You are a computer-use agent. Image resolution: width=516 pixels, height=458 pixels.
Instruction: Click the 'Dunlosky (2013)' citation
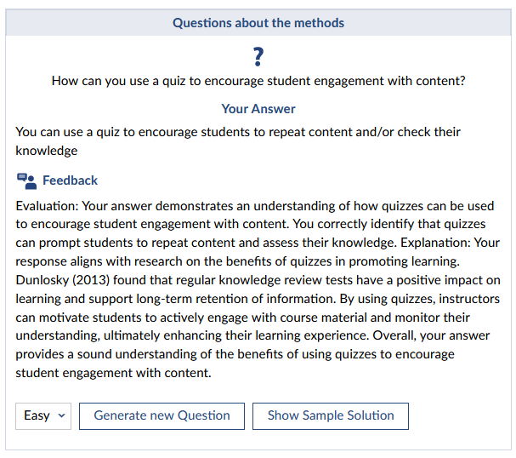pos(63,280)
